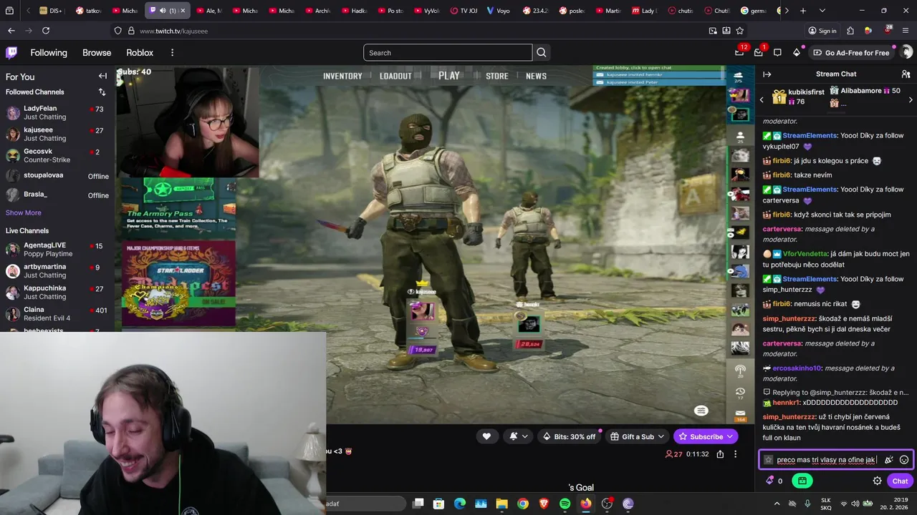Open Kappuchinka's live channel
Image resolution: width=917 pixels, height=515 pixels.
57,292
